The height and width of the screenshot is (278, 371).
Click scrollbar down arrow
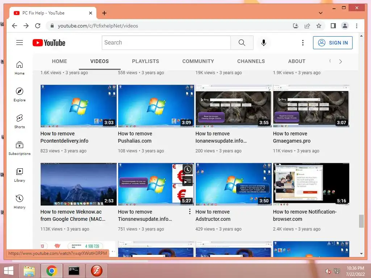[361, 254]
